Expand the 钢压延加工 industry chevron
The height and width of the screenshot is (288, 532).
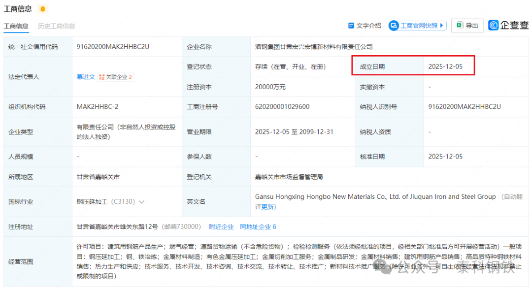click(141, 202)
